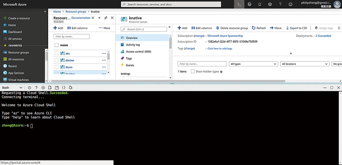
Task: Click the Resource groups breadcrumb
Action: pos(76,12)
